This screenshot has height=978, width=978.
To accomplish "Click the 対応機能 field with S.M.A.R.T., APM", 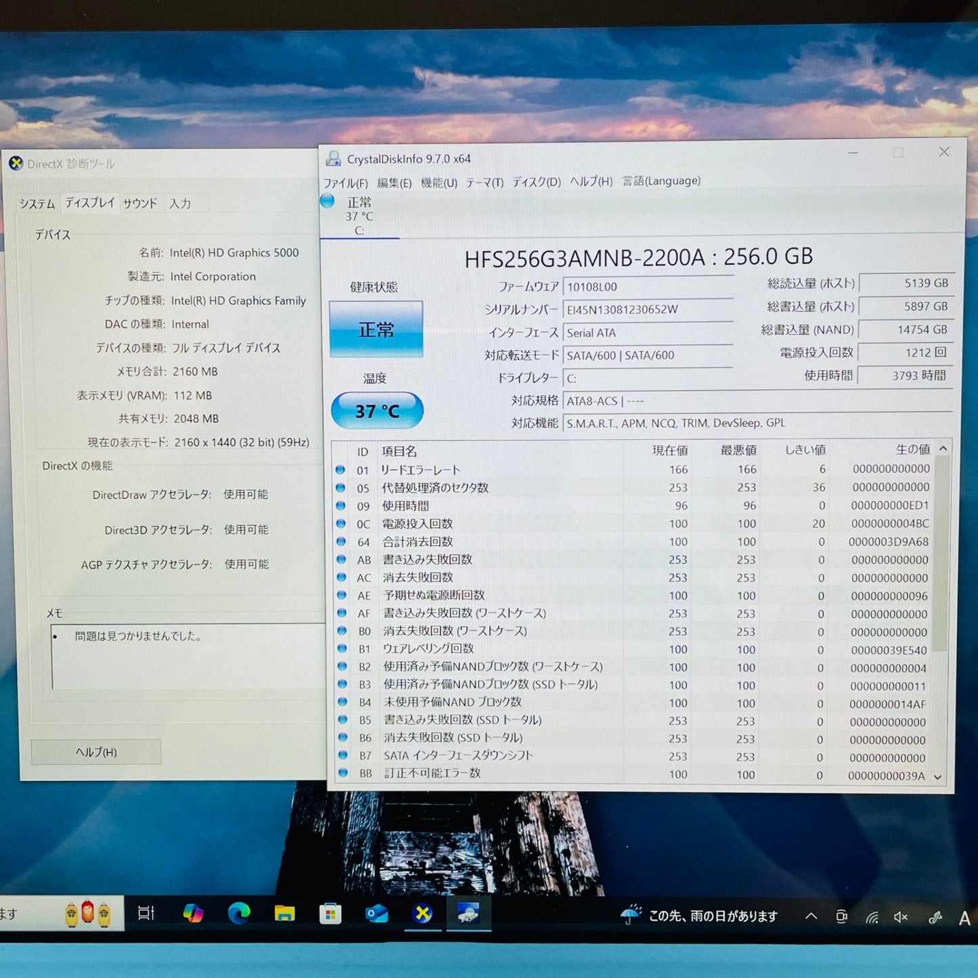I will coord(757,423).
